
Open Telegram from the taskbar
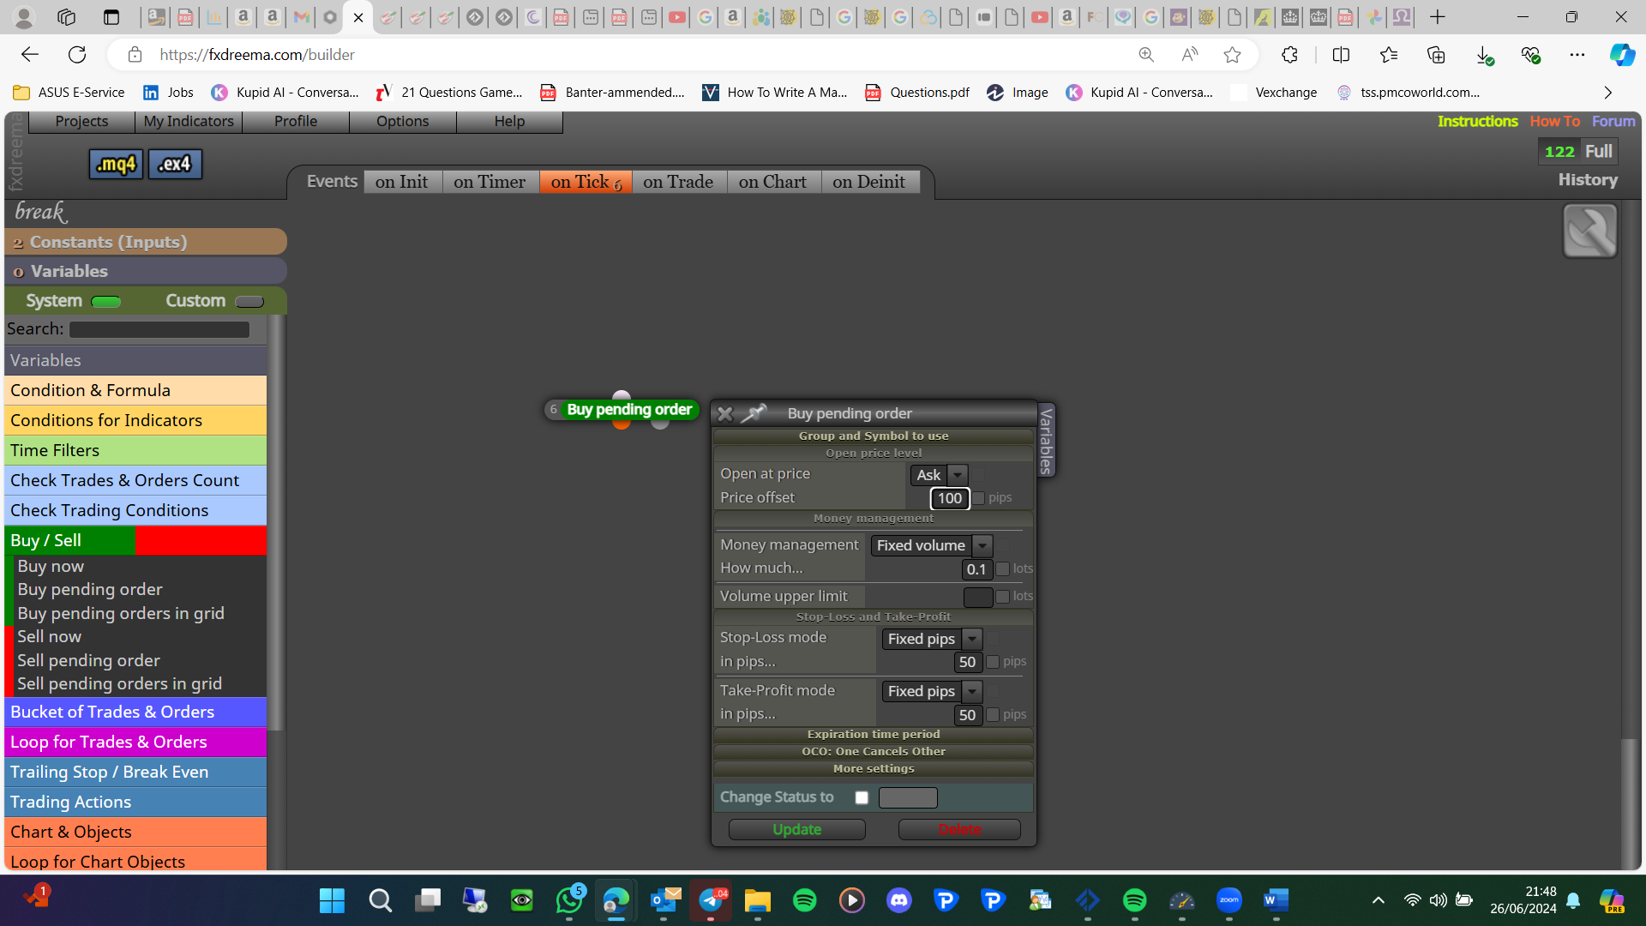pyautogui.click(x=711, y=900)
